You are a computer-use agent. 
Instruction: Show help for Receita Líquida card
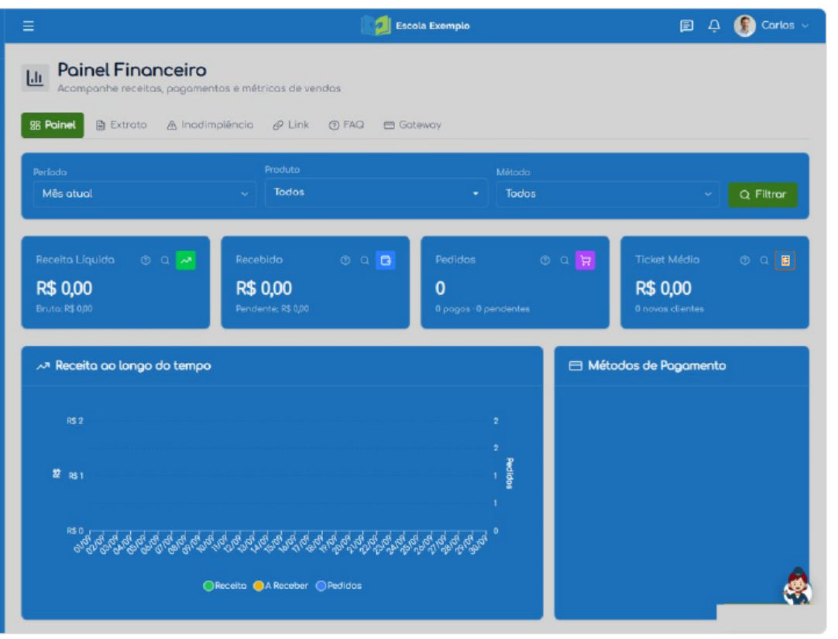click(x=146, y=260)
